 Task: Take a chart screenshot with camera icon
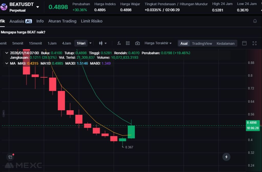[137, 43]
